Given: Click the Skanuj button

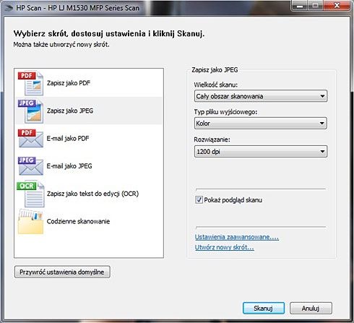Looking at the screenshot, I should [x=264, y=308].
